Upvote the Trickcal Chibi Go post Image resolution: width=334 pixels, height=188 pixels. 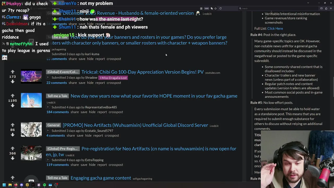[13, 72]
